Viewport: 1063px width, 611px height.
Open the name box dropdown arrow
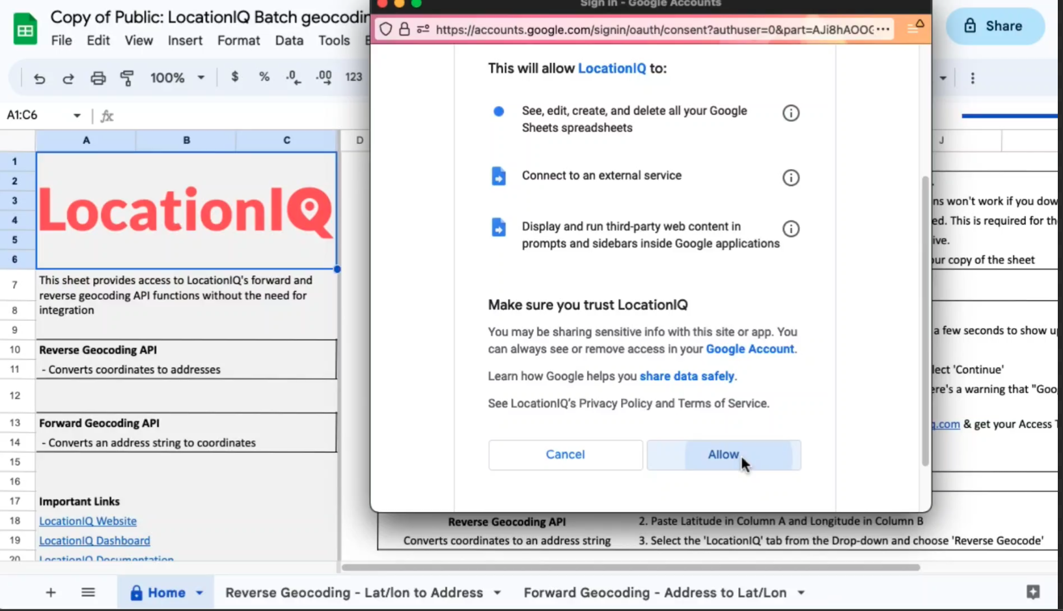pos(77,115)
